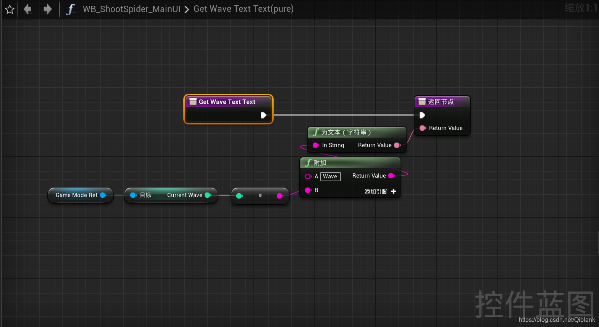Click exec input pin on 返回节点
The height and width of the screenshot is (327, 599).
coord(422,115)
